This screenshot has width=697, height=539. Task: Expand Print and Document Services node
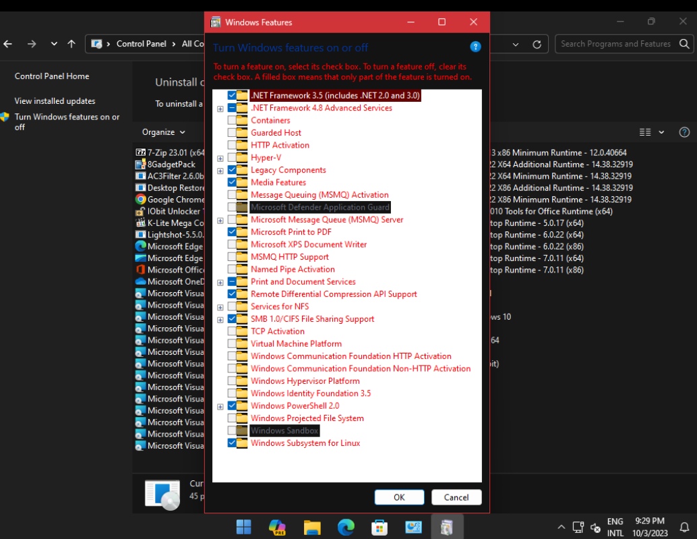(x=220, y=283)
